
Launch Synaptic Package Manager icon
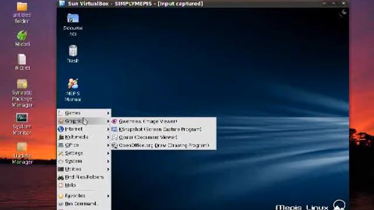(x=22, y=84)
